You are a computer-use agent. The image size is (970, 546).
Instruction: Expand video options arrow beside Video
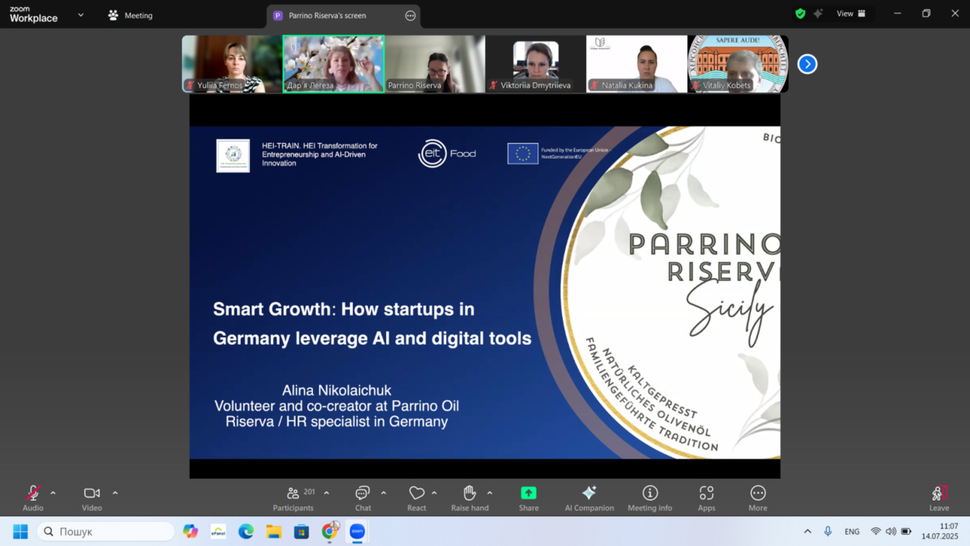click(115, 493)
